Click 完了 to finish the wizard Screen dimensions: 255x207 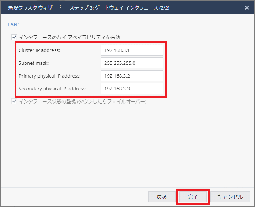[x=193, y=197]
